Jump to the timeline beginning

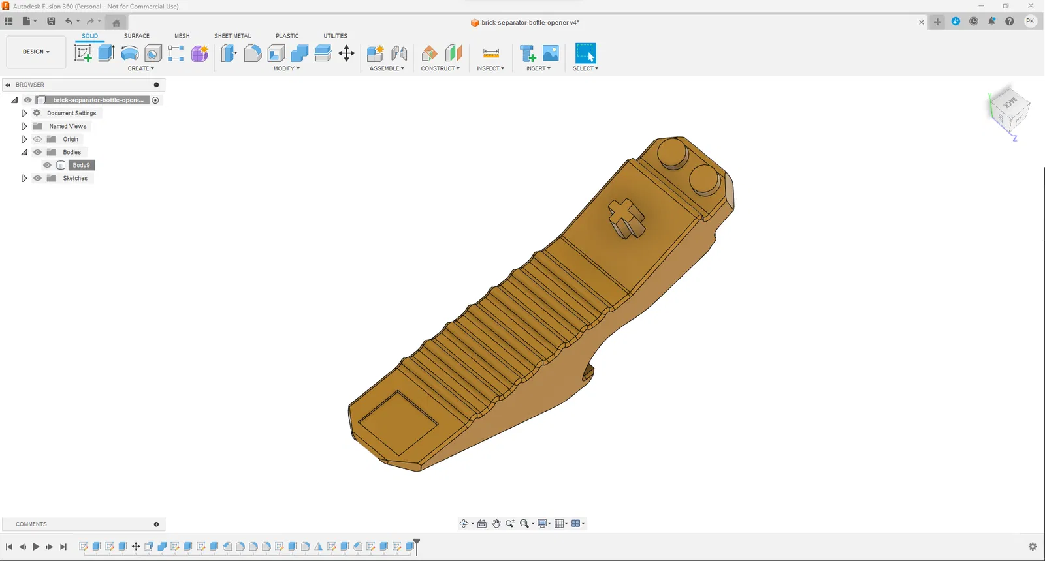click(x=8, y=547)
